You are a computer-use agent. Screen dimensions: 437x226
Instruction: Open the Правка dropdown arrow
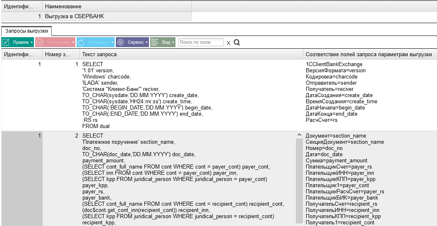[32, 43]
